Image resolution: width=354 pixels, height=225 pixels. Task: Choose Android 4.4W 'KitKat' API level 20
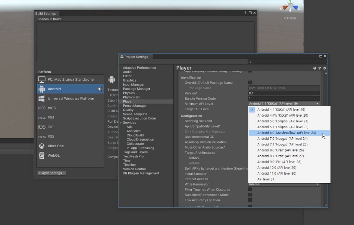point(289,116)
